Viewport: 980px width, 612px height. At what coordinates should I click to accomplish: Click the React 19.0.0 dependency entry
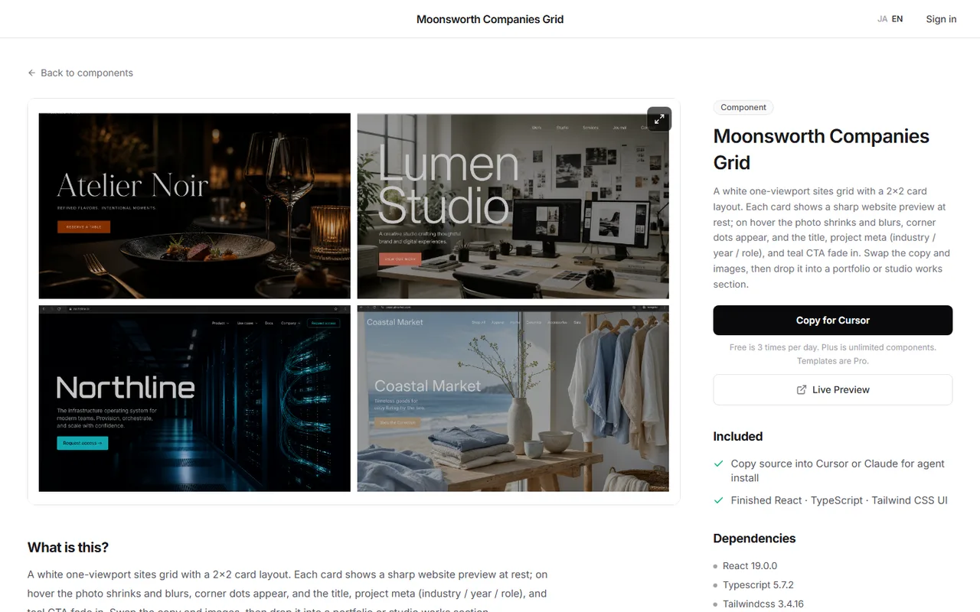pos(750,566)
